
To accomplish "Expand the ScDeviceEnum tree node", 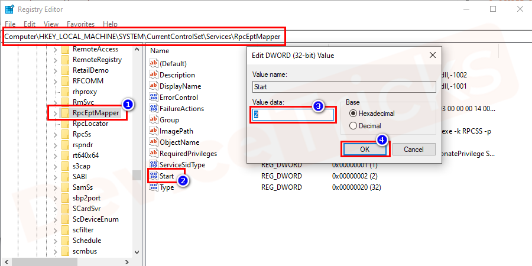I will point(55,219).
